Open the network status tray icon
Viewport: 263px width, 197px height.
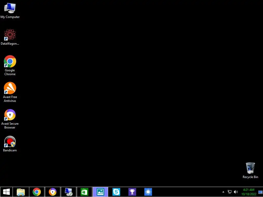pos(229,192)
